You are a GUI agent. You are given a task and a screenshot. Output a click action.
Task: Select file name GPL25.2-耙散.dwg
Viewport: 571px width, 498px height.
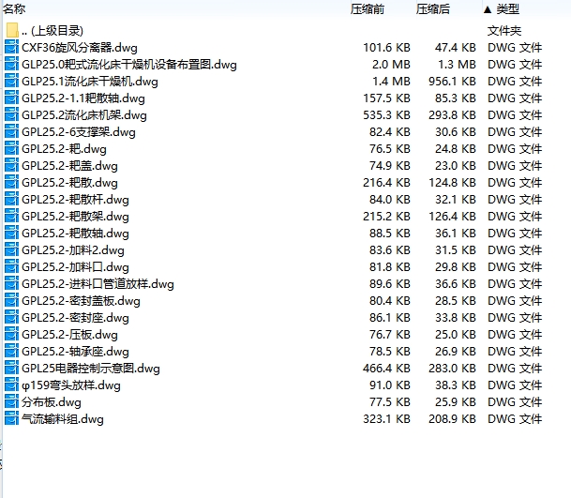69,183
